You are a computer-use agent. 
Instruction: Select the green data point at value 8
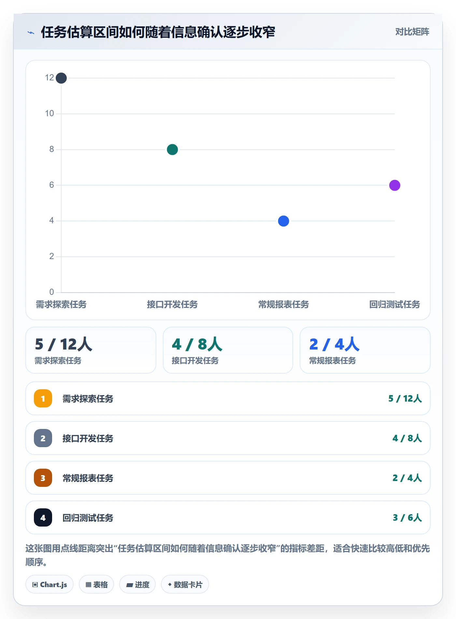tap(172, 149)
